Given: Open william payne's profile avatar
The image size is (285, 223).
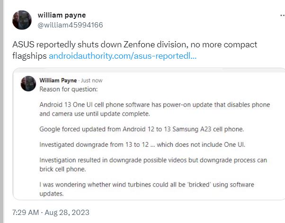Looking at the screenshot, I should (22, 20).
